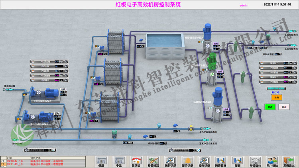This screenshot has height=168, width=299.
Task: Open 参数设置 parameter settings
Action: tap(153, 161)
